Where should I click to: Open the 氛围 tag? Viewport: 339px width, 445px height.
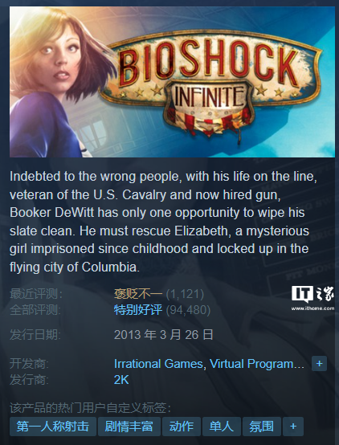click(x=262, y=427)
